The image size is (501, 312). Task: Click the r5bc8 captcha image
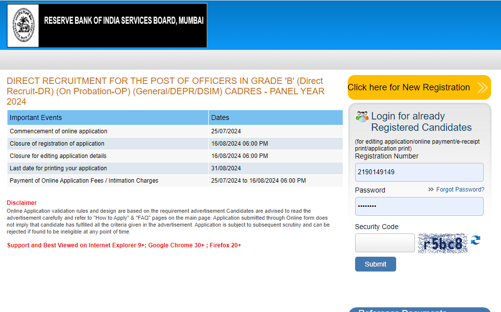(443, 243)
